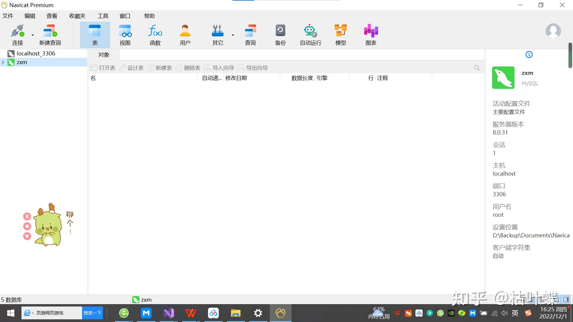Toggle the right info pane button in status bar
The width and height of the screenshot is (573, 322).
coord(566,300)
